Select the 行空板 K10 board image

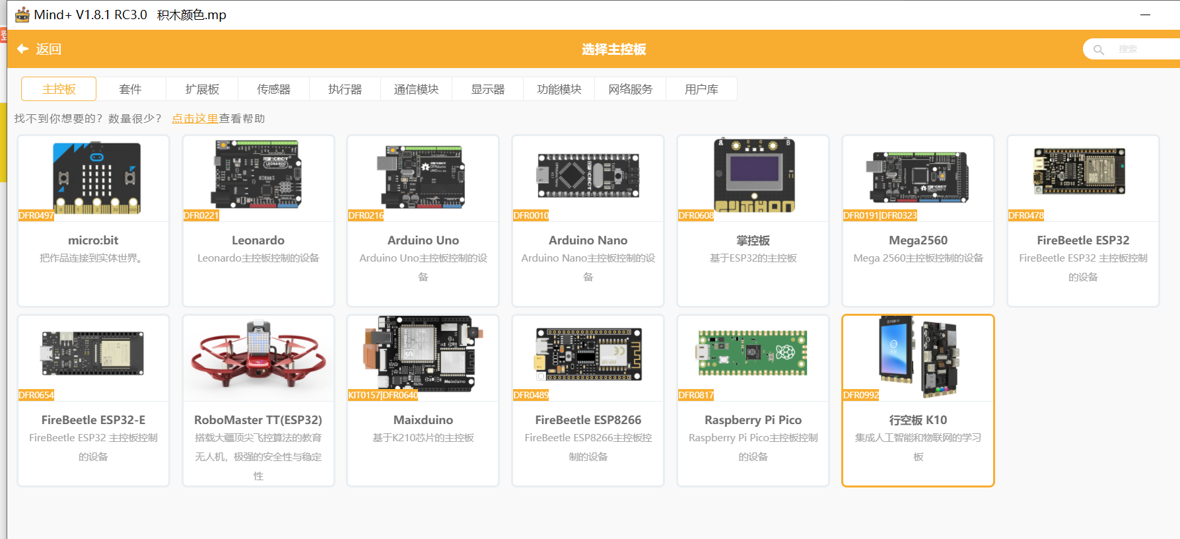click(918, 357)
